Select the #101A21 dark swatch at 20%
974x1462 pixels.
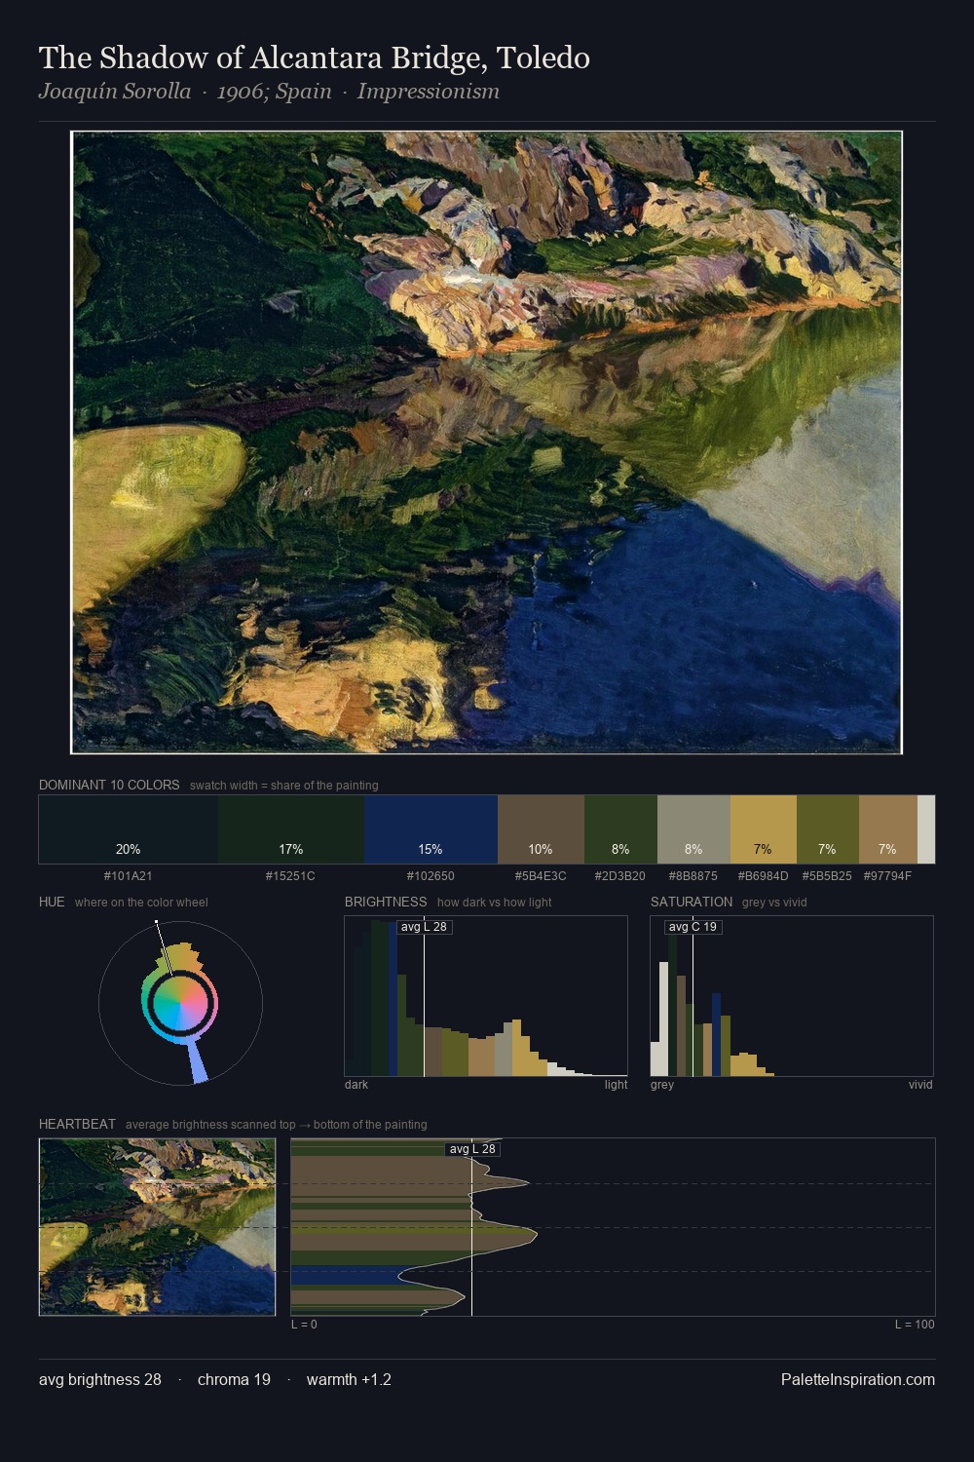pyautogui.click(x=129, y=829)
